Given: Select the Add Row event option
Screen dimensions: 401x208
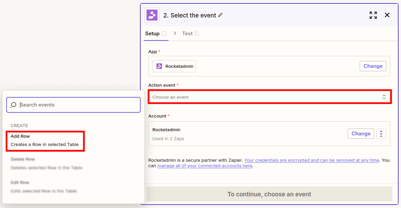Looking at the screenshot, I should [x=45, y=140].
